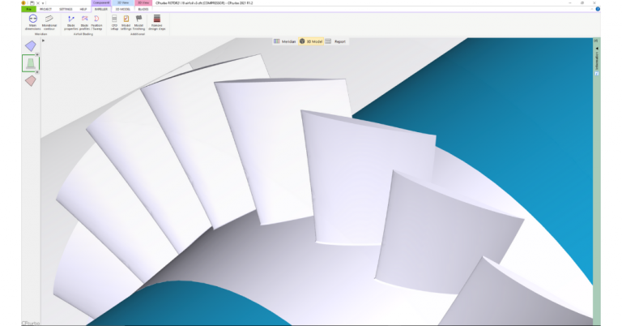
Task: Switch to the BLADES ribbon tab
Action: (x=143, y=9)
